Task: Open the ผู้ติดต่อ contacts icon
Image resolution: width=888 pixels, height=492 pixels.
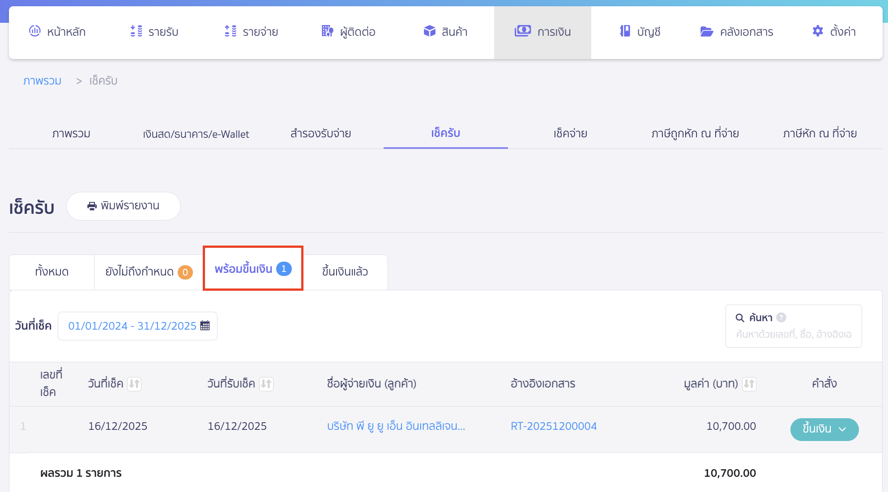Action: pyautogui.click(x=327, y=31)
